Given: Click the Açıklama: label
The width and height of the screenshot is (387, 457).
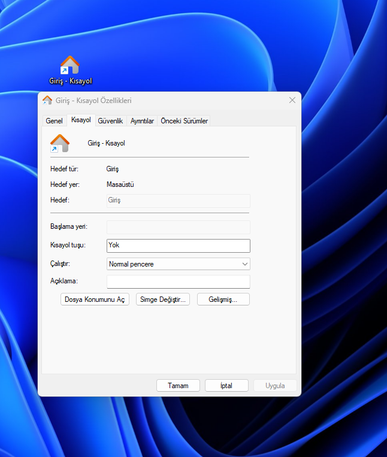Looking at the screenshot, I should point(64,281).
